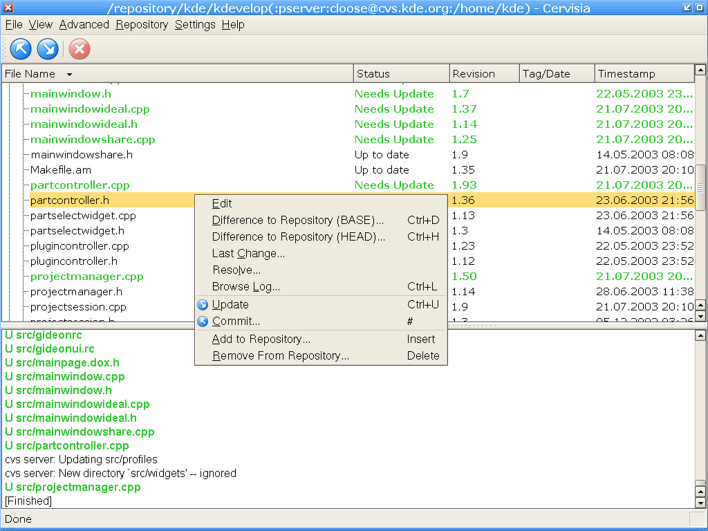Choose Remove From Repository from context menu
708x531 pixels.
point(321,356)
